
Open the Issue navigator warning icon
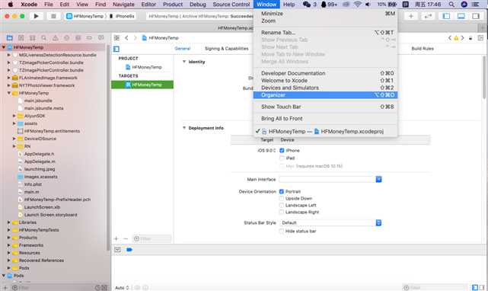tap(55, 38)
